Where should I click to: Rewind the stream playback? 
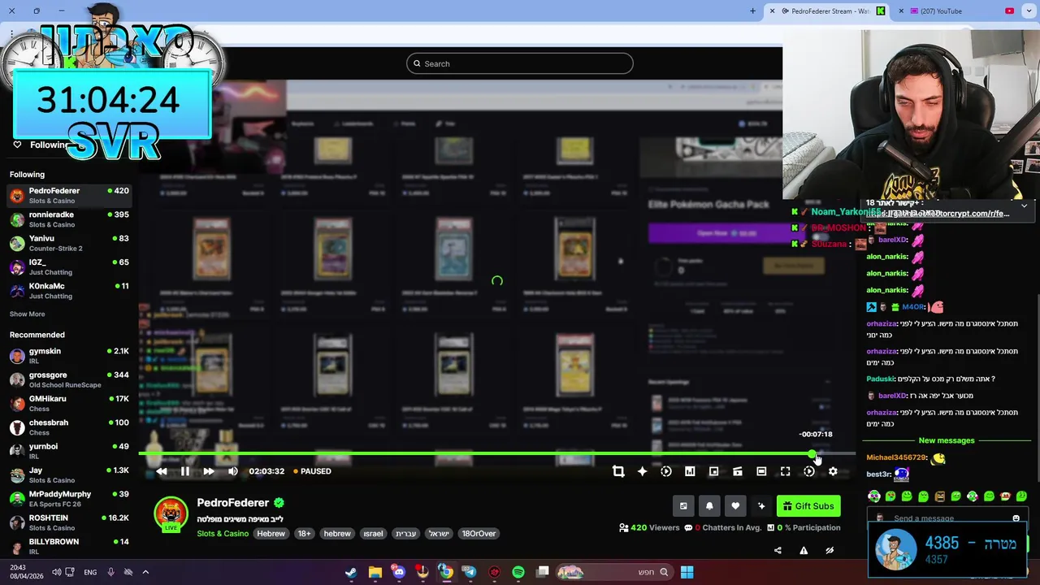[162, 471]
